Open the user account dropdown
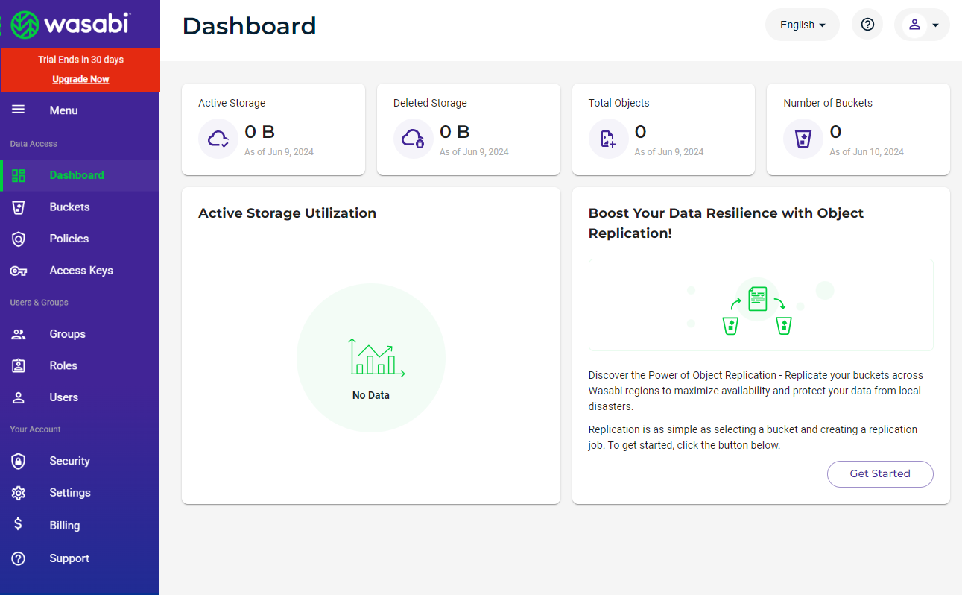 922,25
